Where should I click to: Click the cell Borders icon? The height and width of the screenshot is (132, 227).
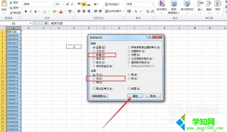[x=45, y=11]
